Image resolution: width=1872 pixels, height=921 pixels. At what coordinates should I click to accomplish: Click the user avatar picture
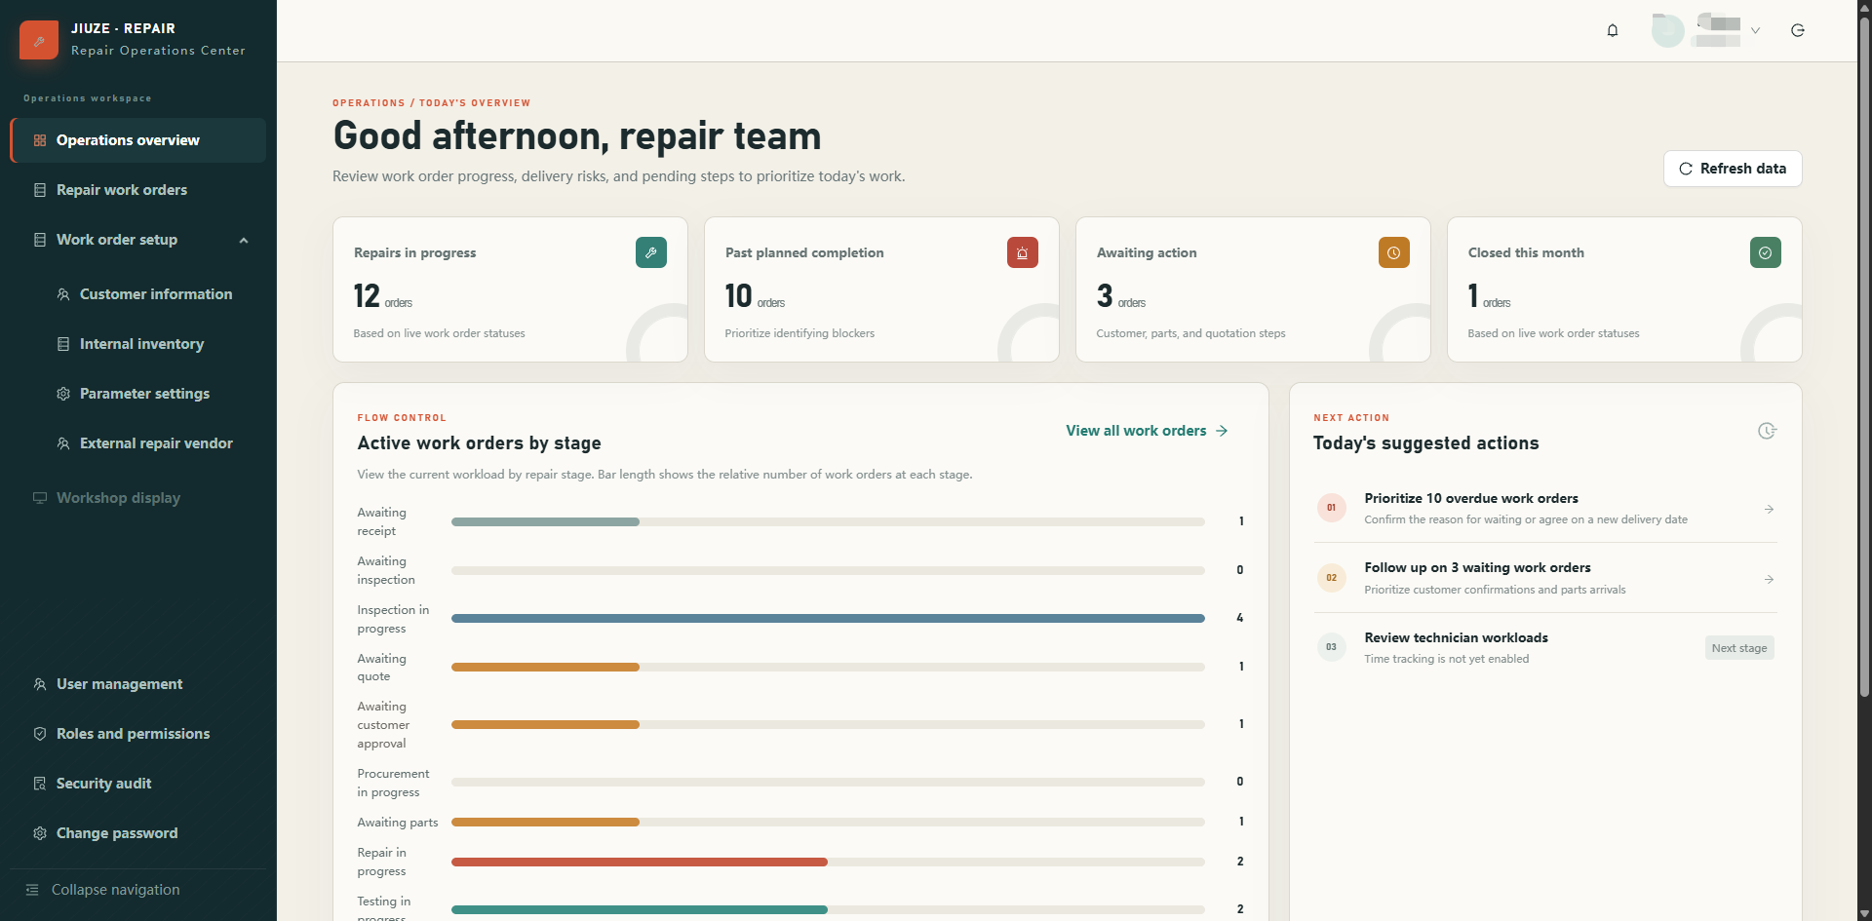[x=1667, y=30]
